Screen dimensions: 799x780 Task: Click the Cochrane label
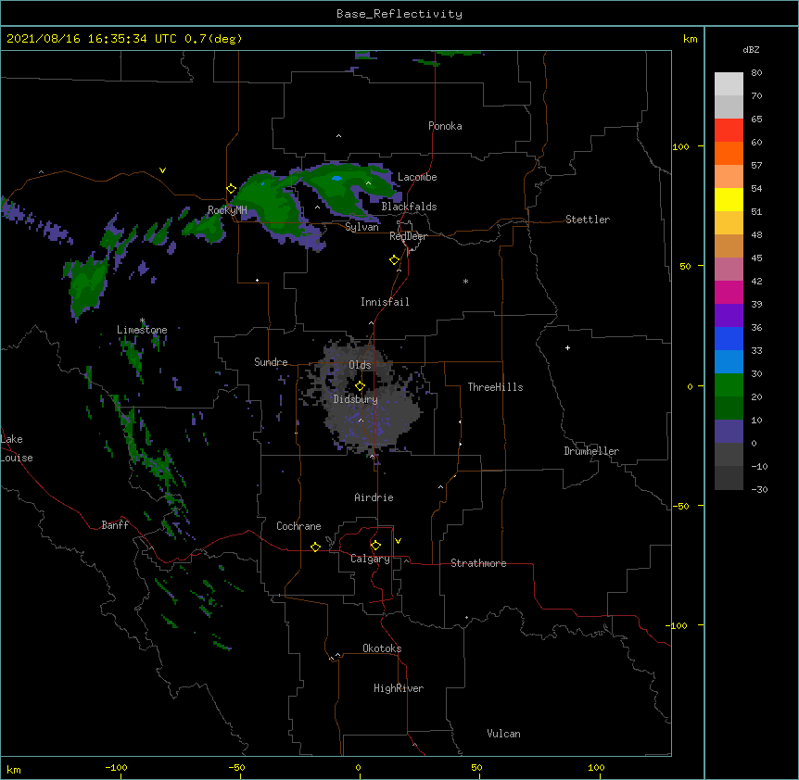click(x=298, y=526)
